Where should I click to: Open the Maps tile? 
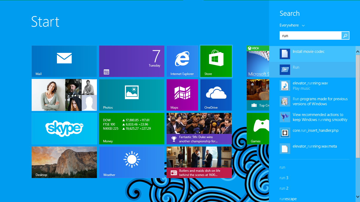click(182, 95)
